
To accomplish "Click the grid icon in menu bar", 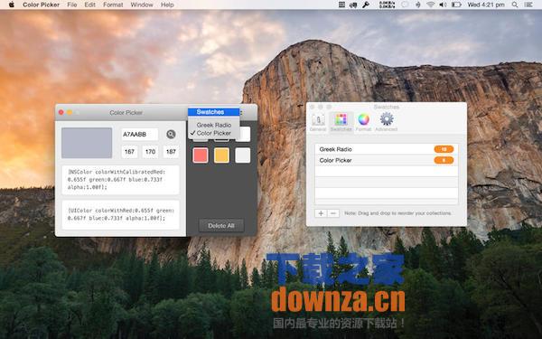I will [x=341, y=5].
